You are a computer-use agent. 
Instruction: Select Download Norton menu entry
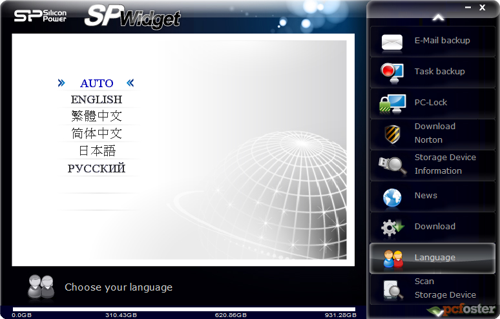(432, 134)
